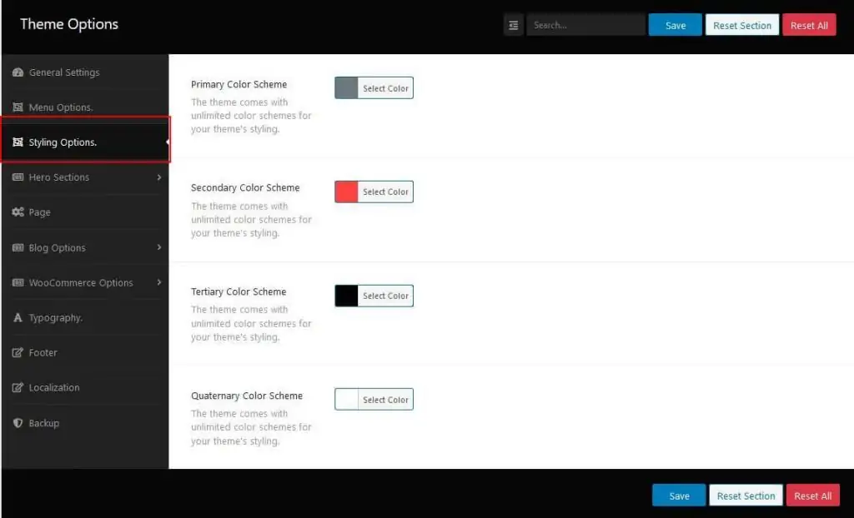Select Styling Options section

85,142
